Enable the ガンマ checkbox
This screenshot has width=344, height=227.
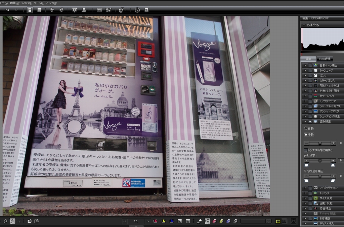pos(310,75)
